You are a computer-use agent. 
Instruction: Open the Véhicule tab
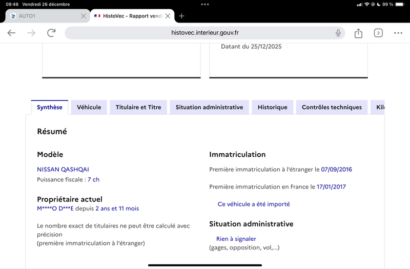(x=89, y=107)
